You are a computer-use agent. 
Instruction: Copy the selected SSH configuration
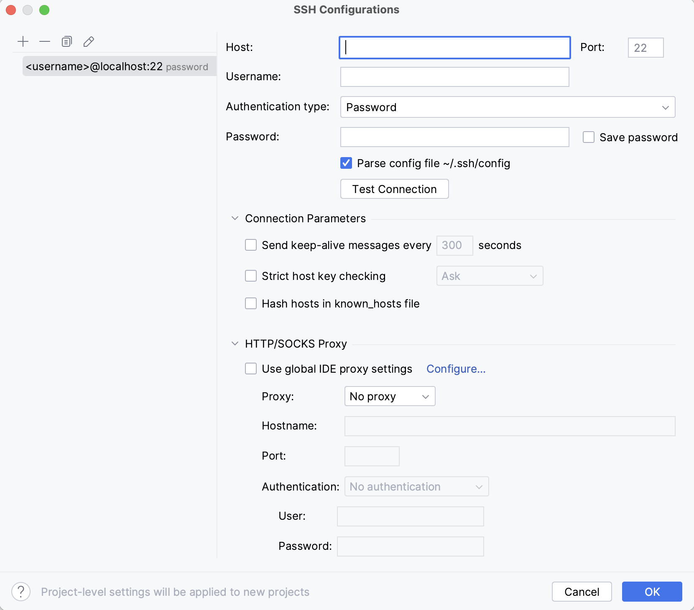66,41
